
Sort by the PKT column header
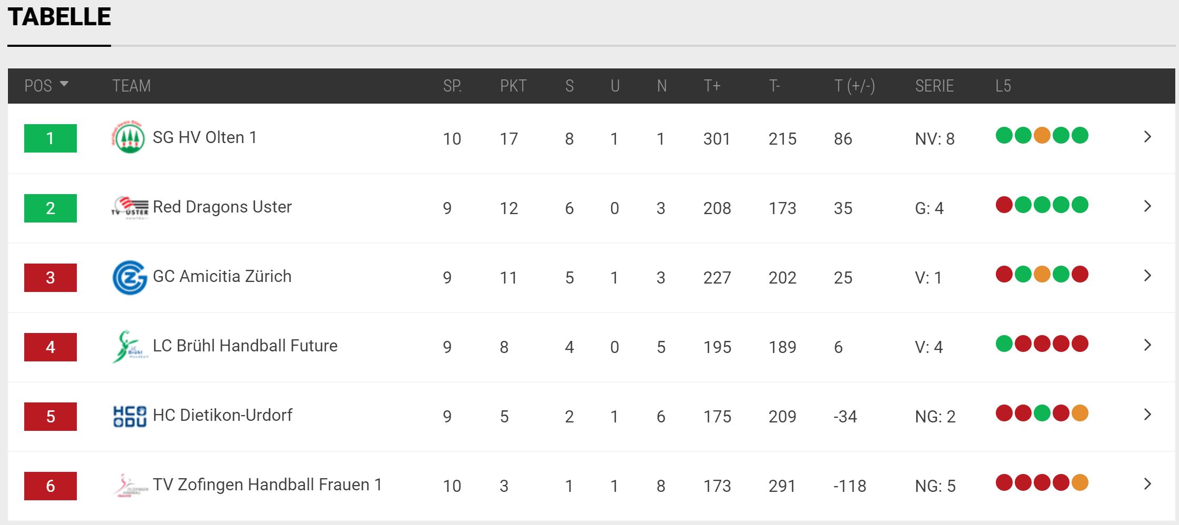pyautogui.click(x=513, y=86)
